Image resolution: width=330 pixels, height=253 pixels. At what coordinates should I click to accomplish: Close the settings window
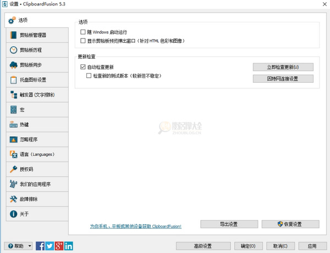coord(324,4)
